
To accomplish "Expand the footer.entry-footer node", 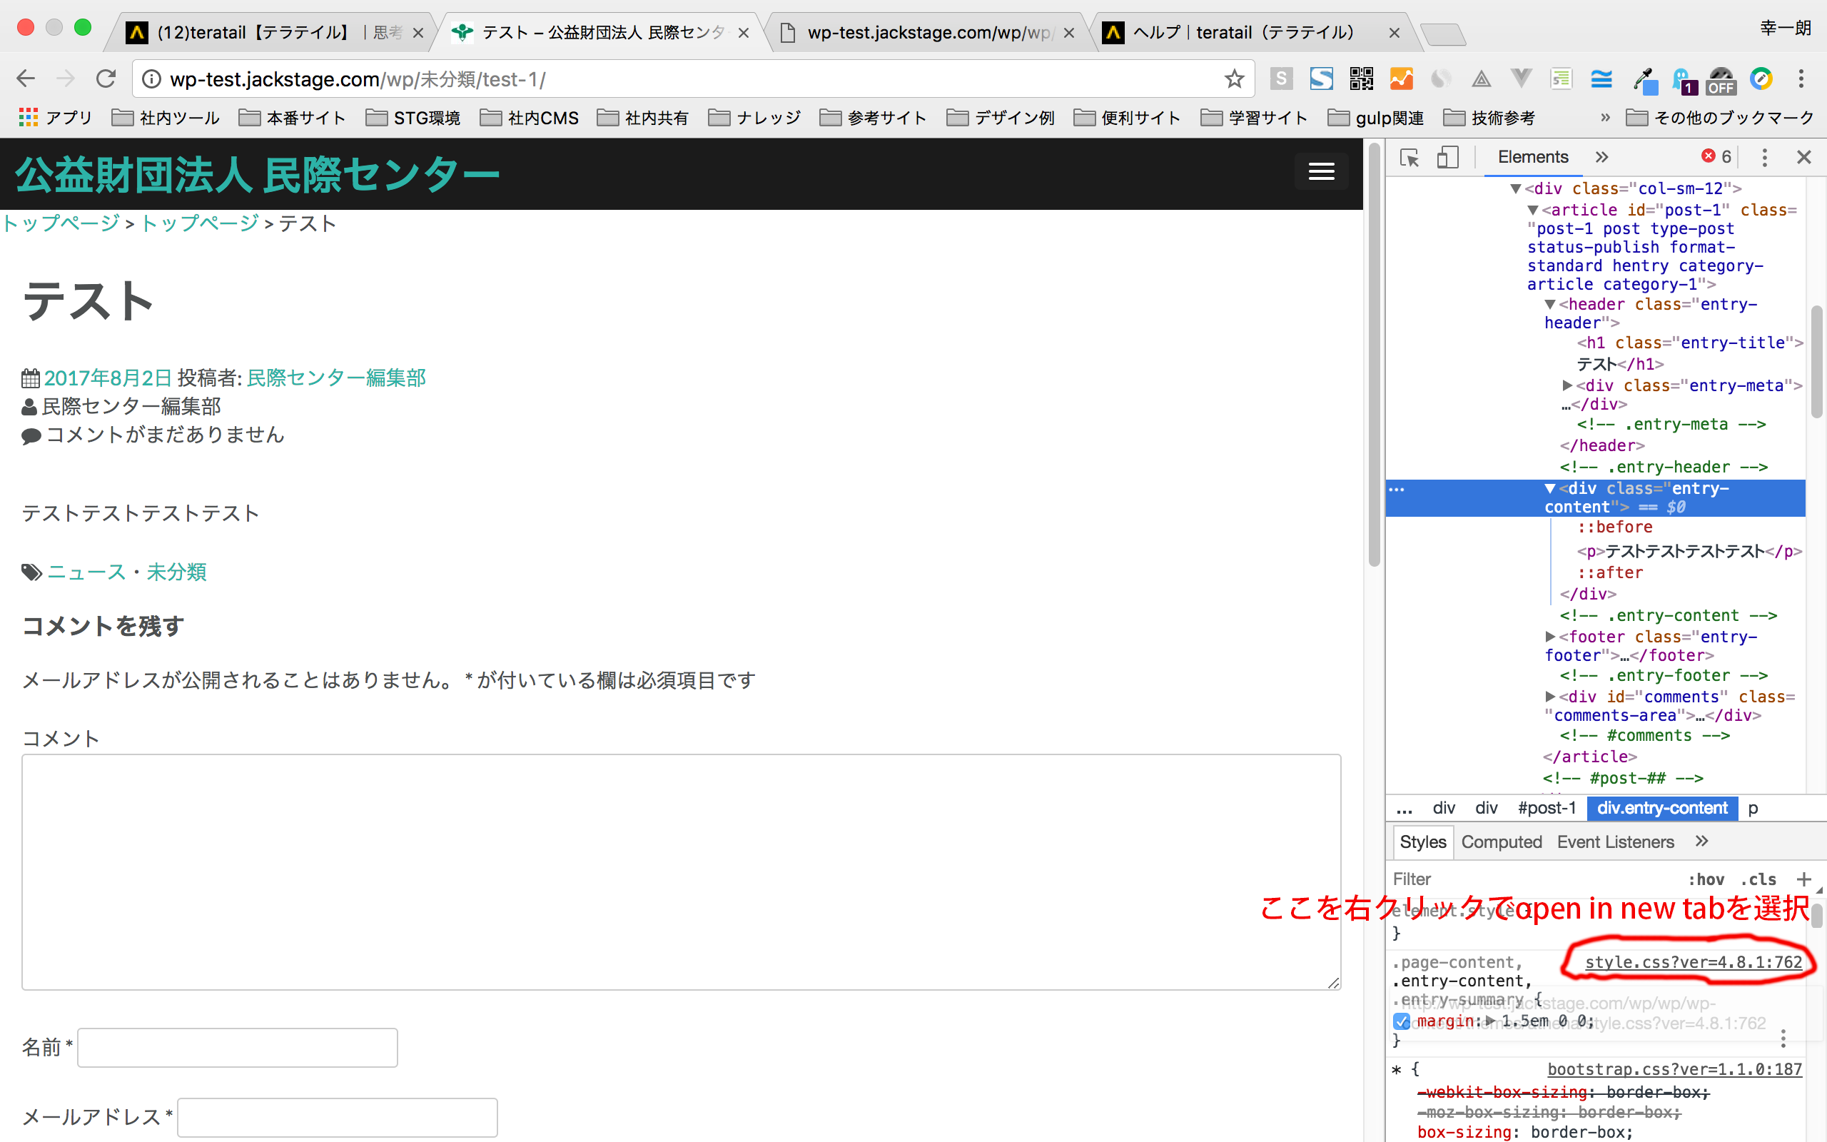I will click(1550, 637).
